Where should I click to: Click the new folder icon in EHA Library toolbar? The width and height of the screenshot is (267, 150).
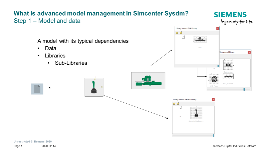coord(181,33)
